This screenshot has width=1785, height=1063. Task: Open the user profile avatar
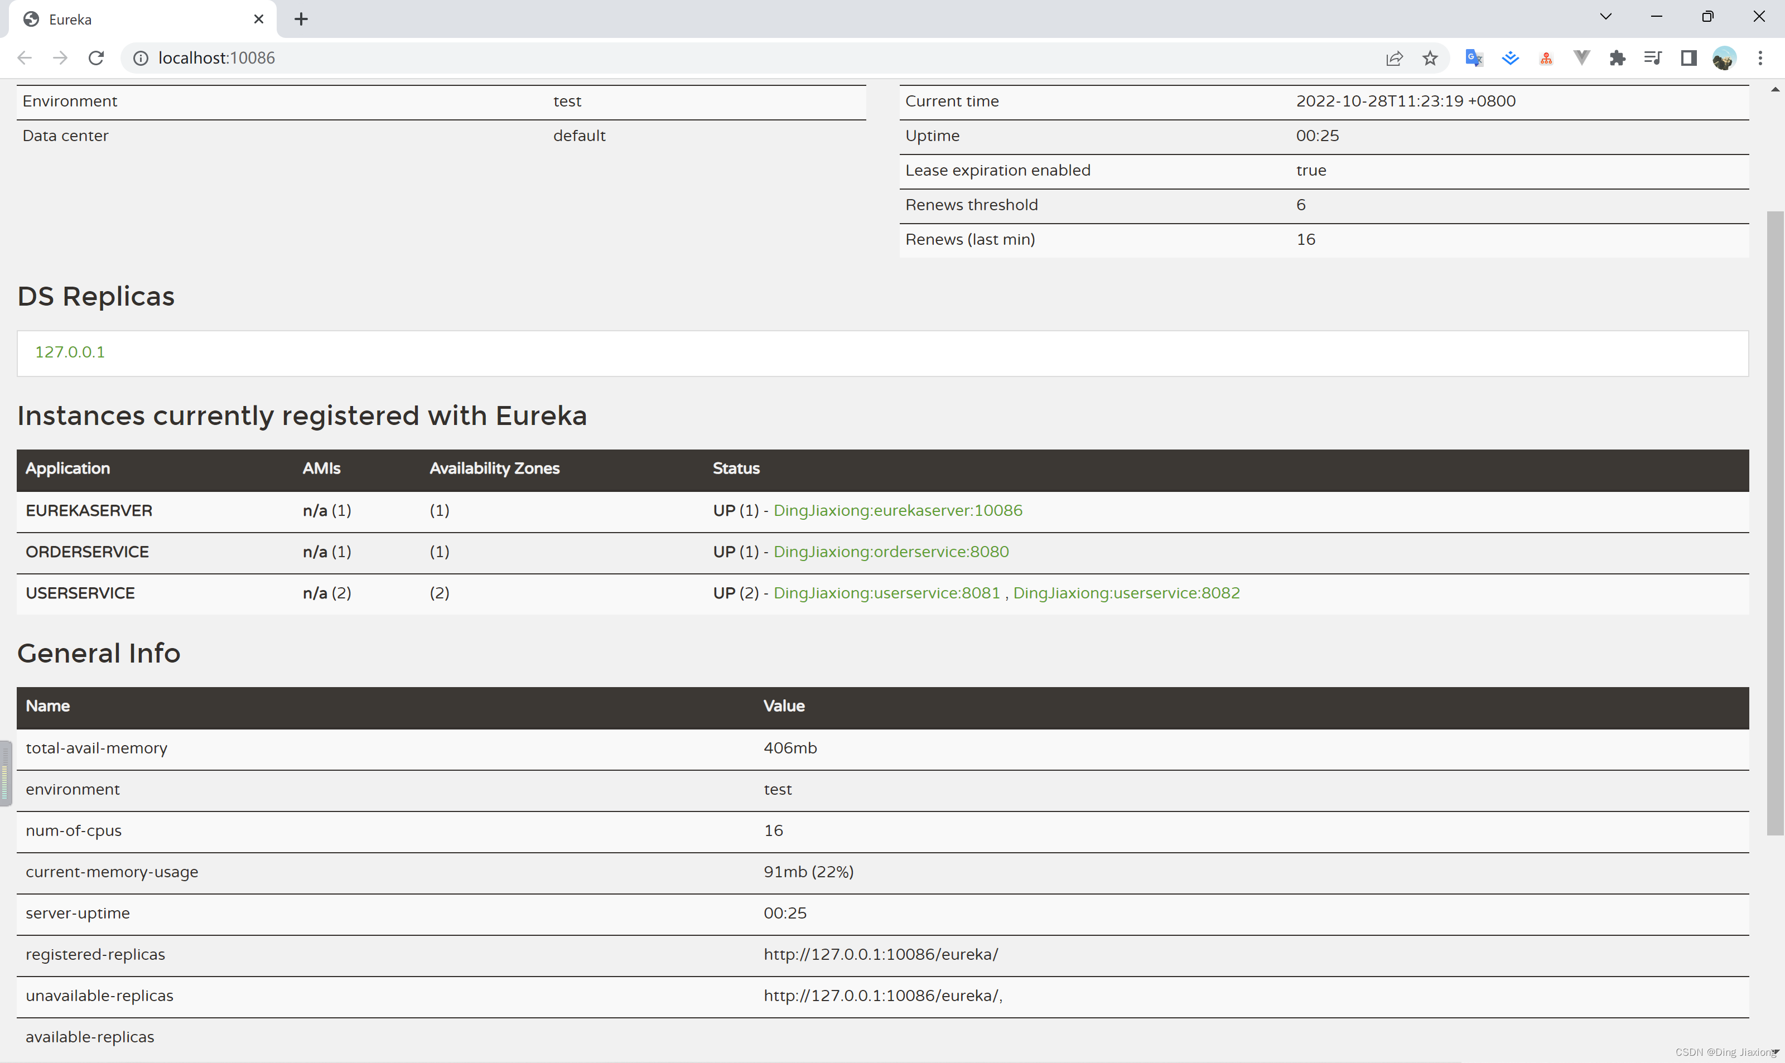click(x=1724, y=58)
